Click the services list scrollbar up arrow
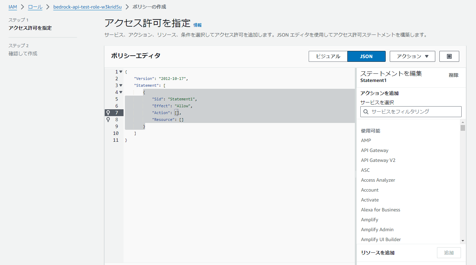The image size is (476, 265). click(463, 122)
